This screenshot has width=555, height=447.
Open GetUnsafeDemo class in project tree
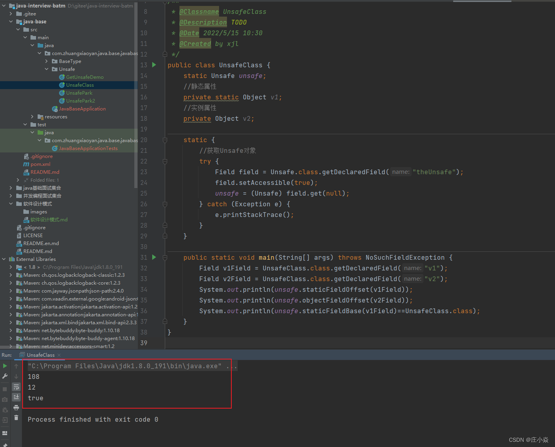pos(85,77)
